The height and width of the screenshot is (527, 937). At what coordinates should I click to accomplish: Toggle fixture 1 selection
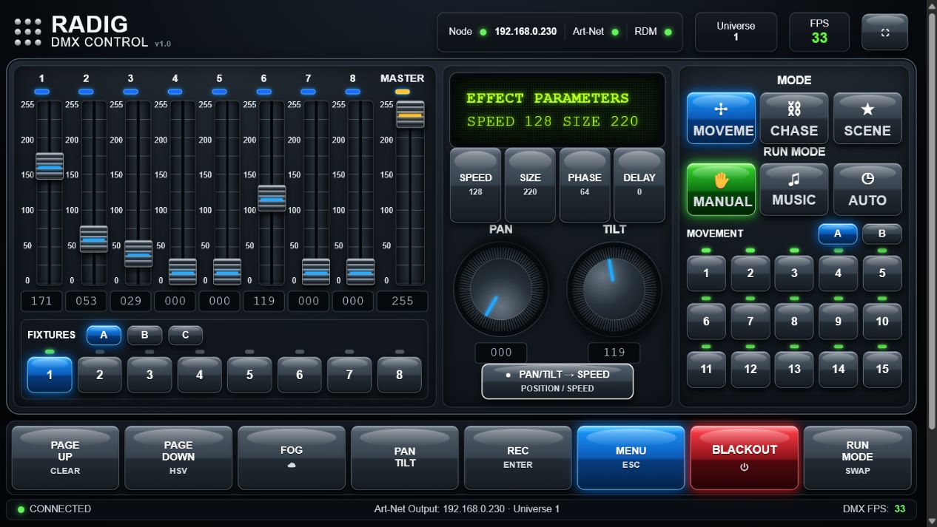50,375
